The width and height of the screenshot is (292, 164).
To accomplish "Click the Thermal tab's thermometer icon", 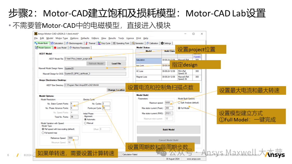I will point(87,43).
